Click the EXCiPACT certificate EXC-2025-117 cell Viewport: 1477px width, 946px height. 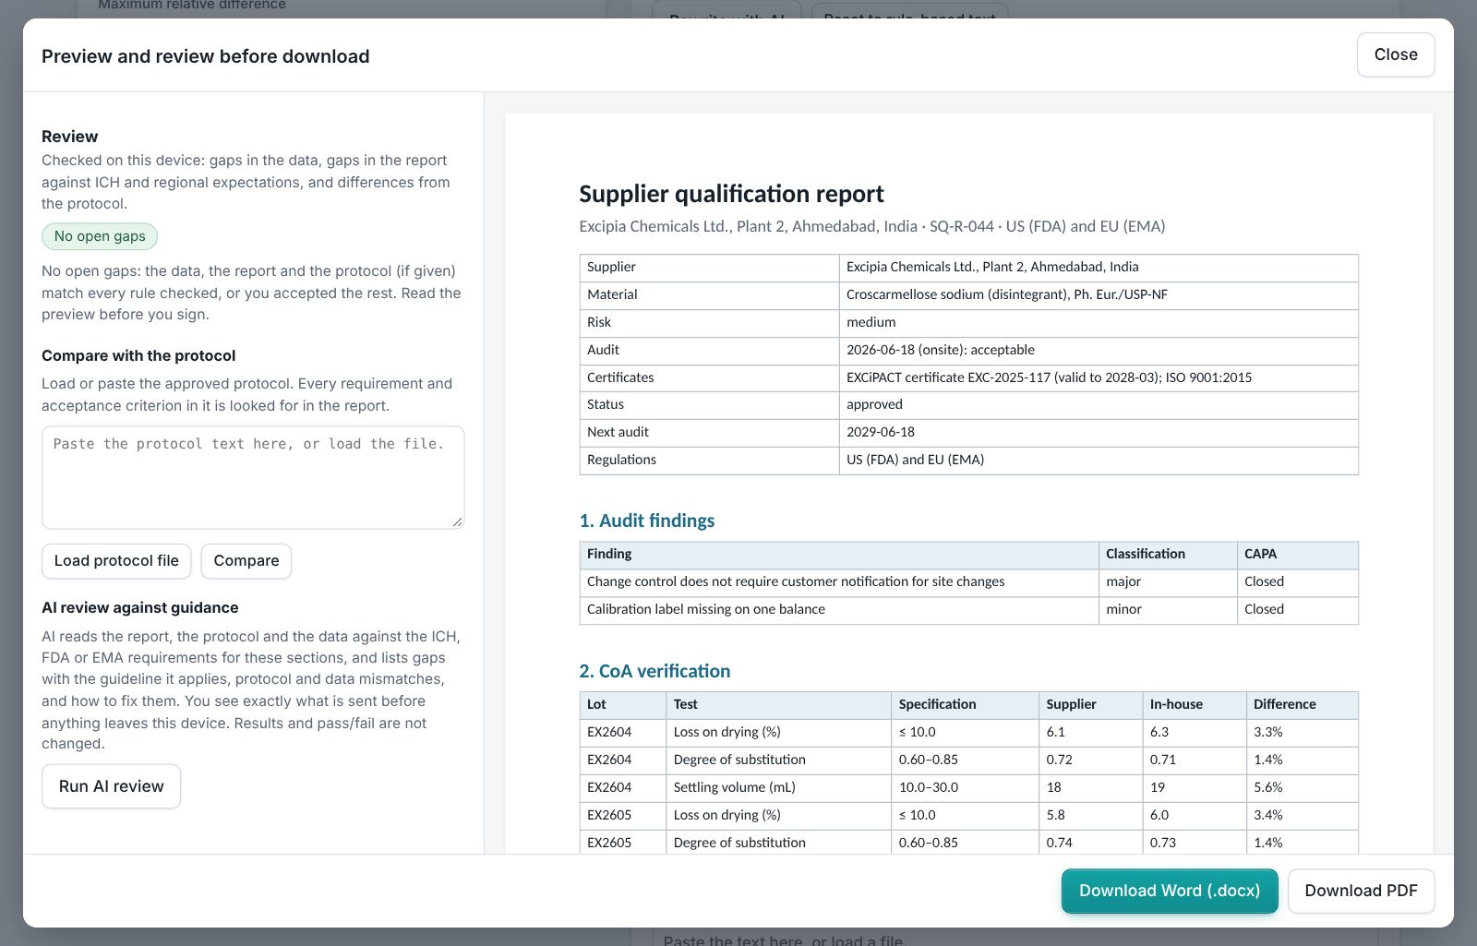[x=1099, y=377]
